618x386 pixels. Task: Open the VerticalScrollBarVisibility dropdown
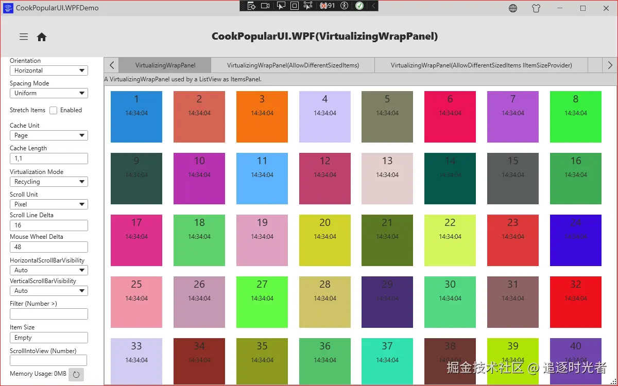[49, 291]
